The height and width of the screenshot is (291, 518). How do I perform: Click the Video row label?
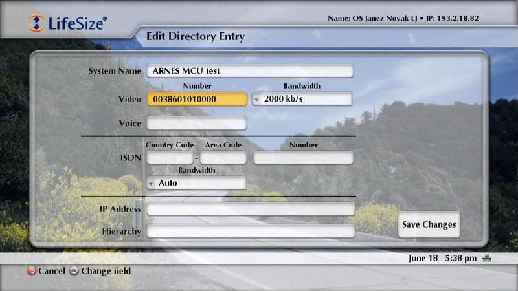130,100
